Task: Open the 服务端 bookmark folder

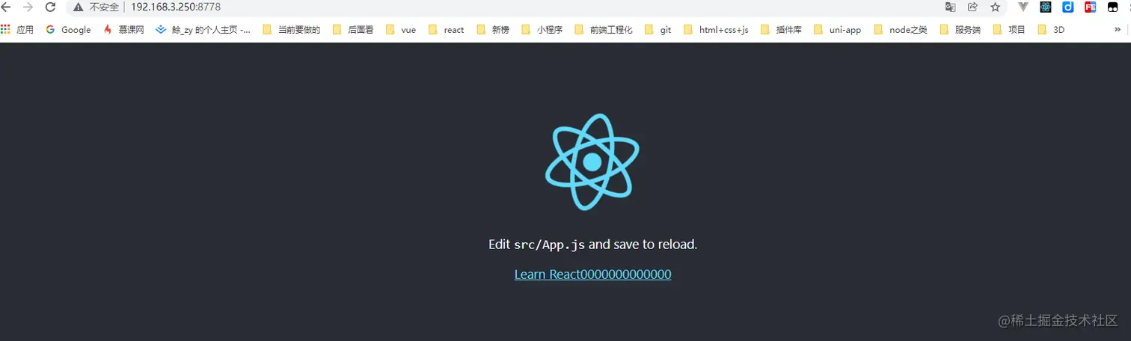Action: [960, 30]
